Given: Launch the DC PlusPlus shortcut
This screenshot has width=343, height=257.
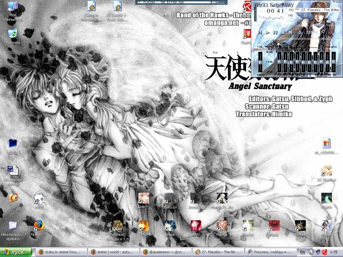Looking at the screenshot, I should click(x=326, y=174).
